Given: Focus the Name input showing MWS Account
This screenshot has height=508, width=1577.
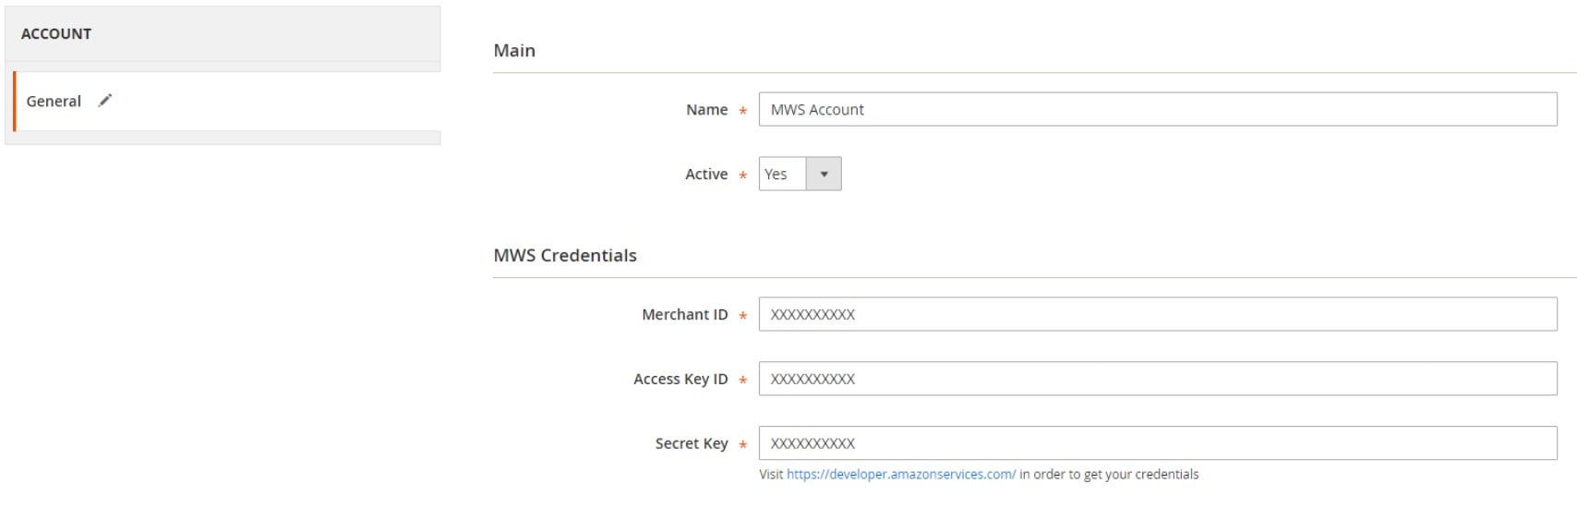Looking at the screenshot, I should (x=1158, y=110).
